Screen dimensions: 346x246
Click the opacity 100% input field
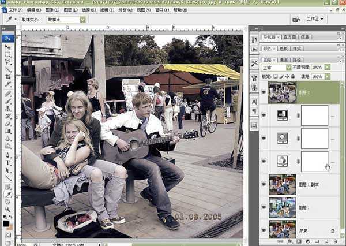(x=316, y=68)
